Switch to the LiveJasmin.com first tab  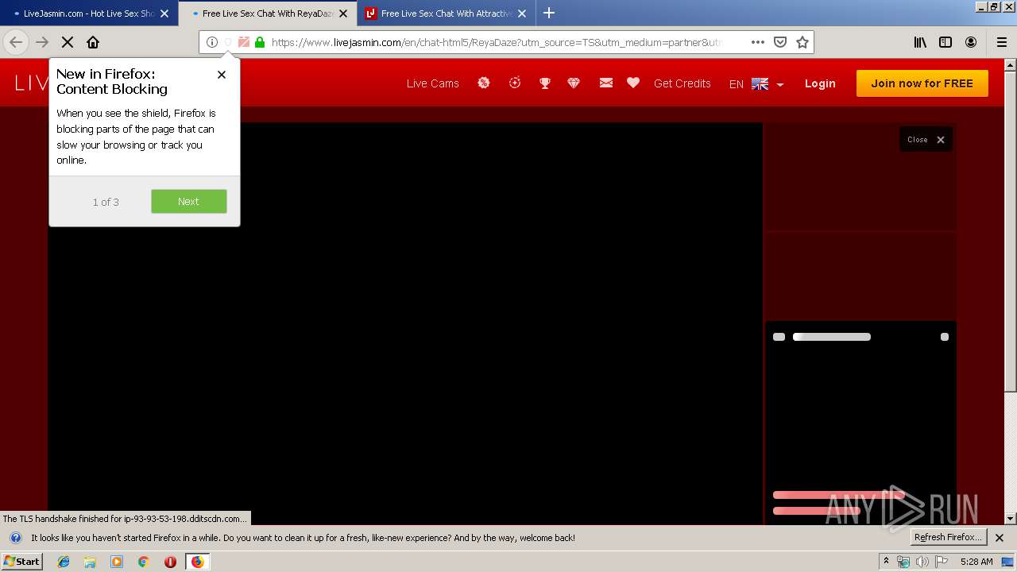[x=89, y=14]
